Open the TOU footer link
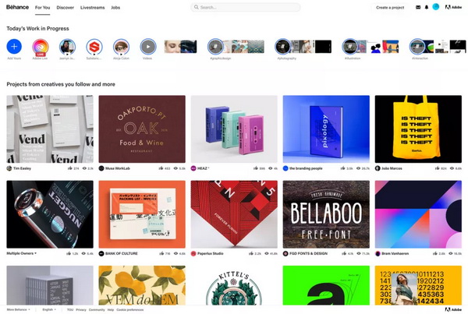 [70, 310]
